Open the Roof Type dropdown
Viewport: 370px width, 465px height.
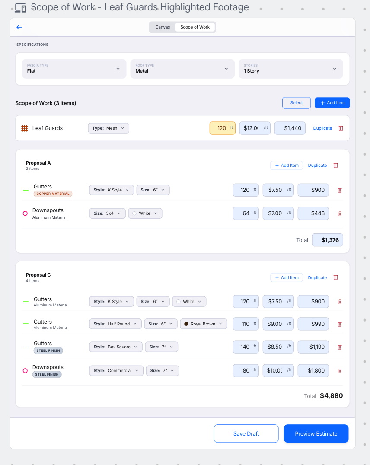pyautogui.click(x=182, y=69)
